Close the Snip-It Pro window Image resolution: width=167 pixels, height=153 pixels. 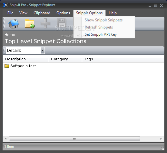click(161, 6)
